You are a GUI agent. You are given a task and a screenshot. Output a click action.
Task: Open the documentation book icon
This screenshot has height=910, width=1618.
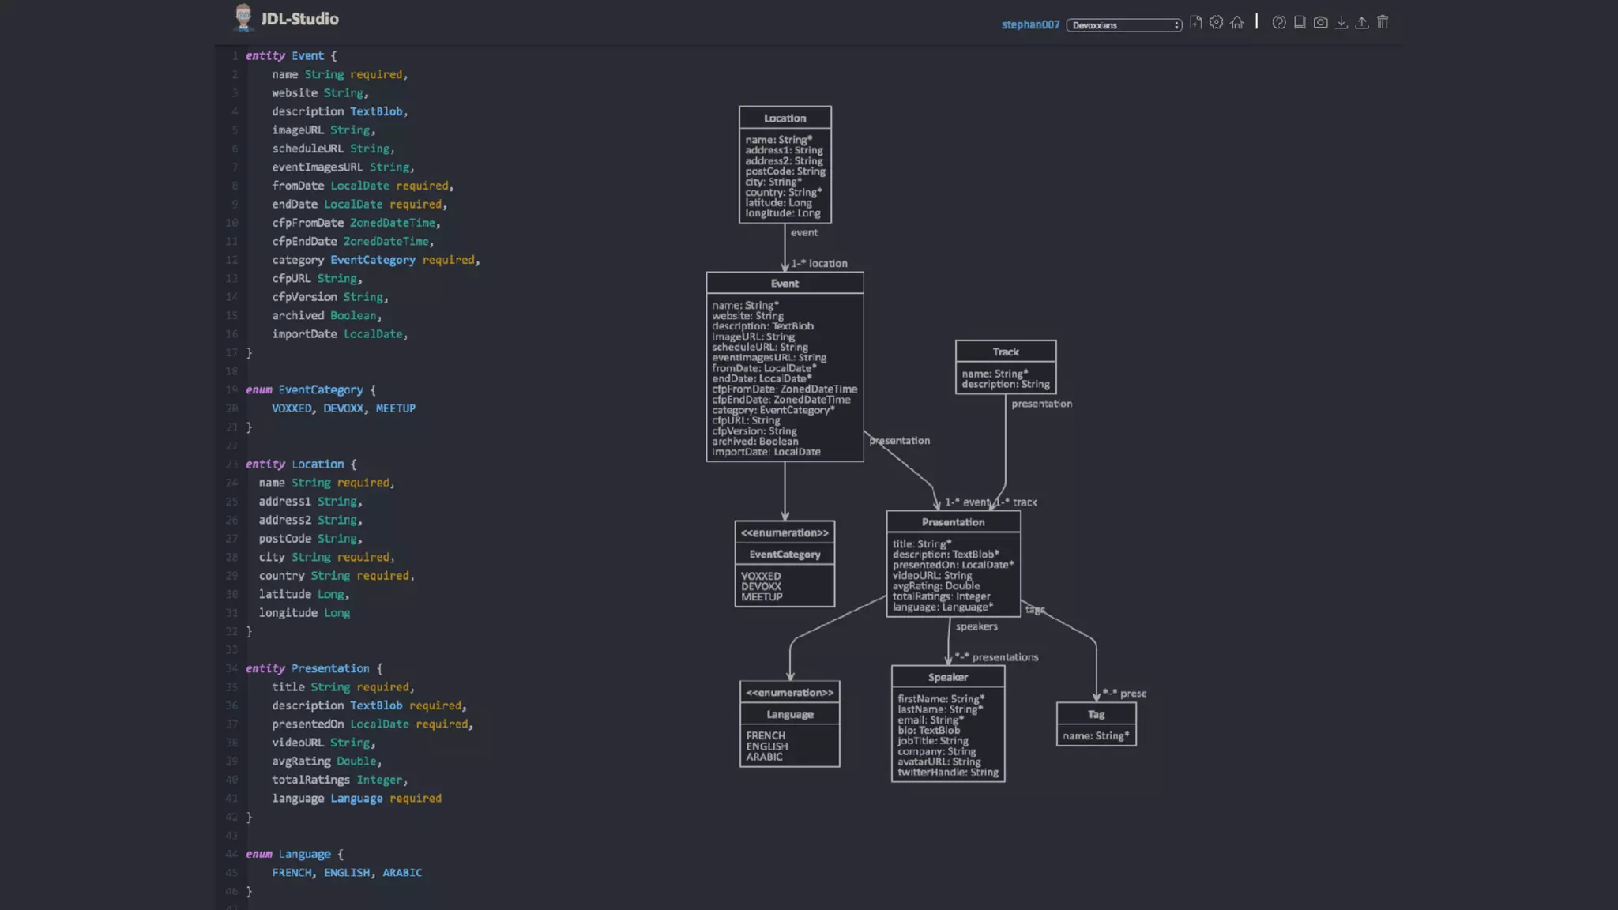pos(1300,23)
